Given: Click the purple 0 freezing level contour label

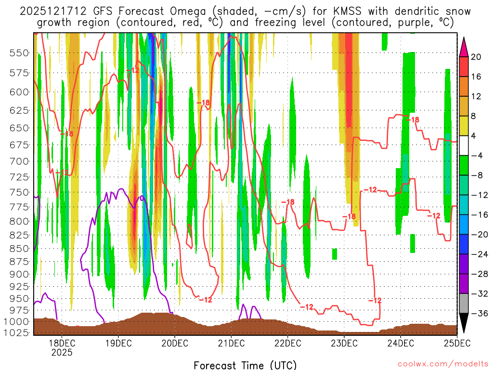Looking at the screenshot, I should [x=142, y=198].
